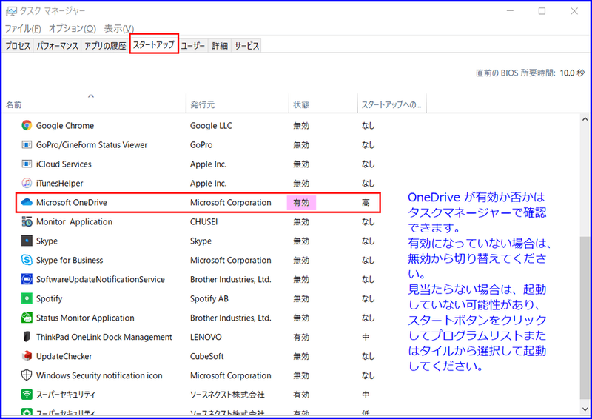Click the green Spotify icon

[x=27, y=298]
